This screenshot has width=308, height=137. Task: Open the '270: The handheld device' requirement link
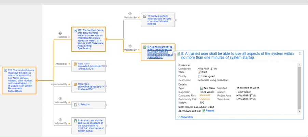(x=21, y=80)
